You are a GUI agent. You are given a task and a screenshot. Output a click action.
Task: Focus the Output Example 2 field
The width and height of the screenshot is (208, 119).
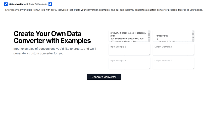tap(174, 50)
